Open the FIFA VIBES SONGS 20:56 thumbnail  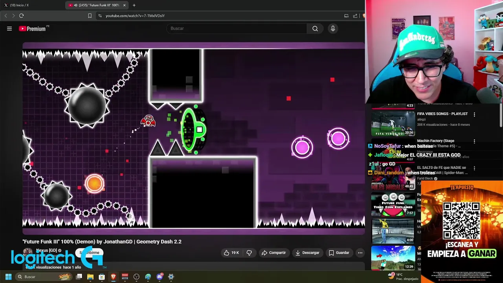[393, 123]
